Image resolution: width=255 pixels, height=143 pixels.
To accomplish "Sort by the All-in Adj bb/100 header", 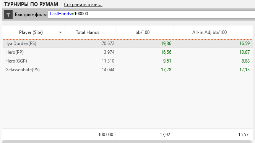I will pyautogui.click(x=210, y=32).
